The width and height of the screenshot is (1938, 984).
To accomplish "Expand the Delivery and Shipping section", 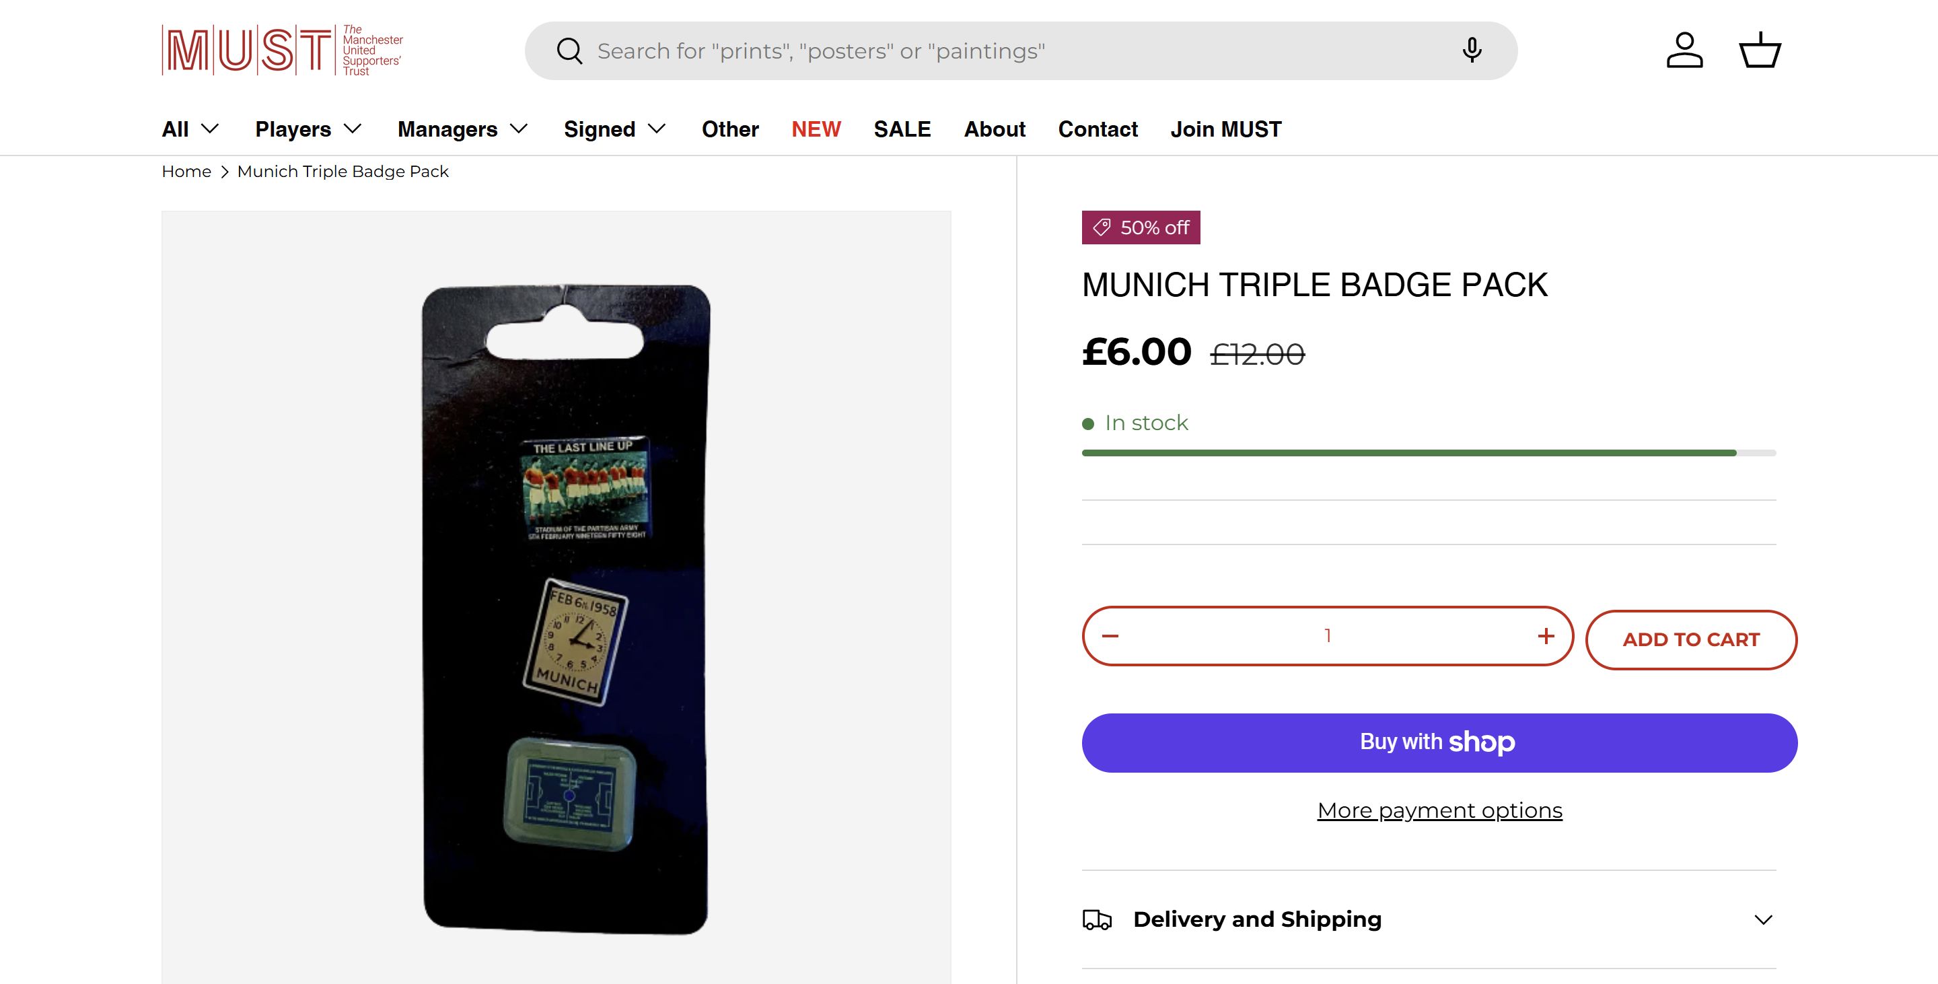I will point(1764,919).
